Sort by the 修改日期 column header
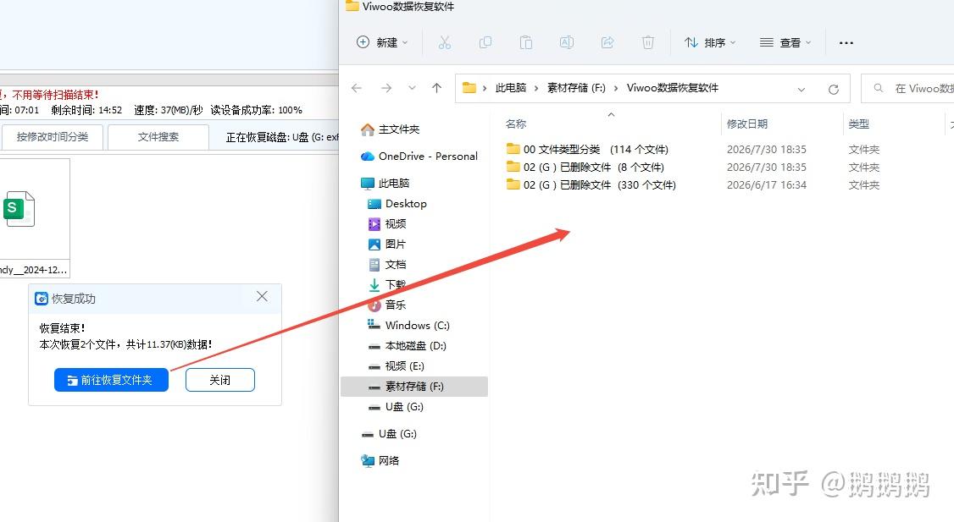This screenshot has width=954, height=522. (x=746, y=124)
